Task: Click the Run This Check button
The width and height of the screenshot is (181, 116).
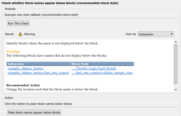Action: tap(18, 23)
